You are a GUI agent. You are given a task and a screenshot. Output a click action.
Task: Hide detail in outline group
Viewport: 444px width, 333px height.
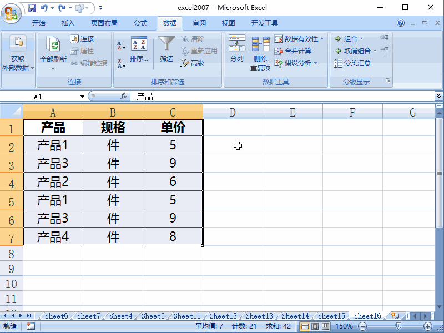[x=385, y=51]
